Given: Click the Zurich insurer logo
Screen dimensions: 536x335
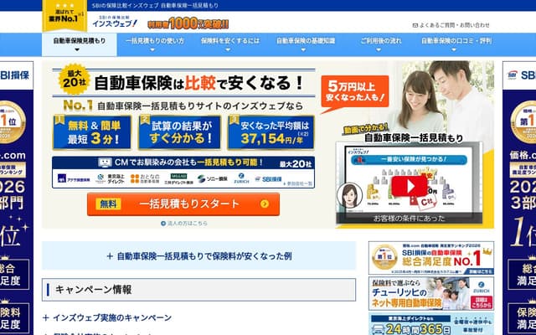Looking at the screenshot, I should point(241,178).
